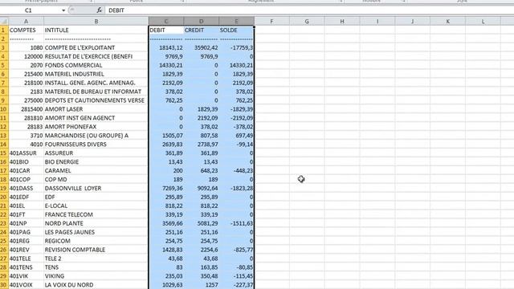The height and width of the screenshot is (289, 514).
Task: Click solde value -17759,3
Action: (x=236, y=47)
